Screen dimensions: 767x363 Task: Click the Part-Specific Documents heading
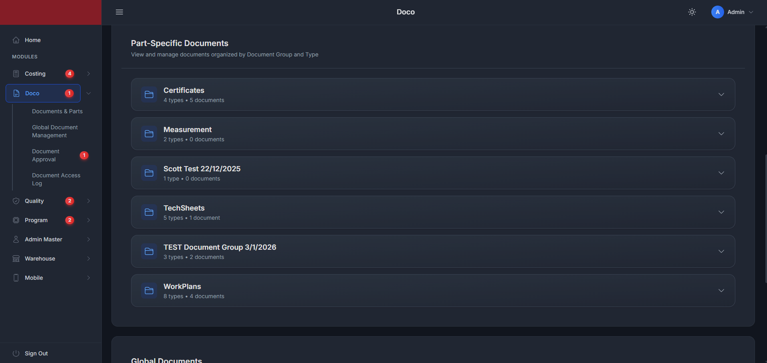point(180,43)
